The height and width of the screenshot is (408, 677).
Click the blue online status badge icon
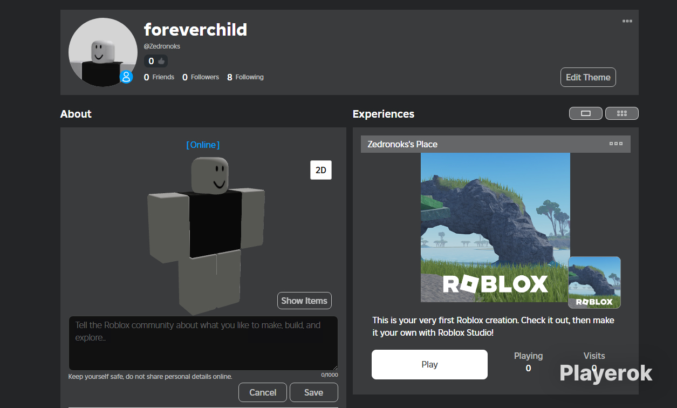pos(126,77)
